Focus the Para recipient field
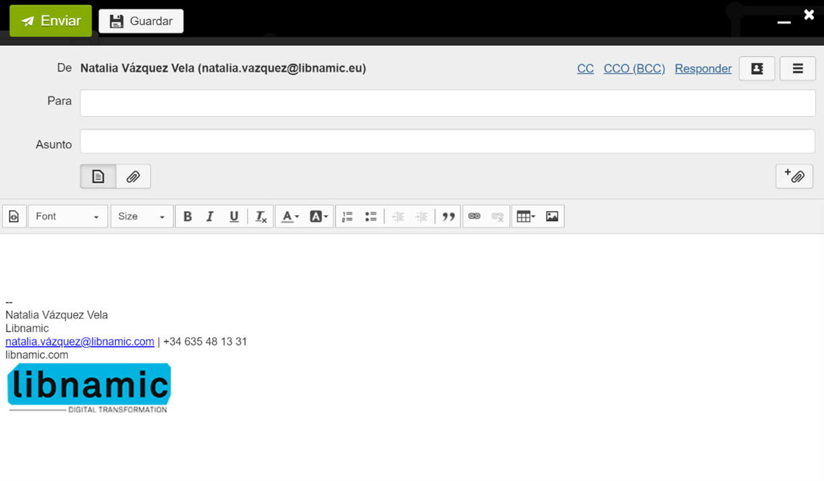824x481 pixels. 448,103
